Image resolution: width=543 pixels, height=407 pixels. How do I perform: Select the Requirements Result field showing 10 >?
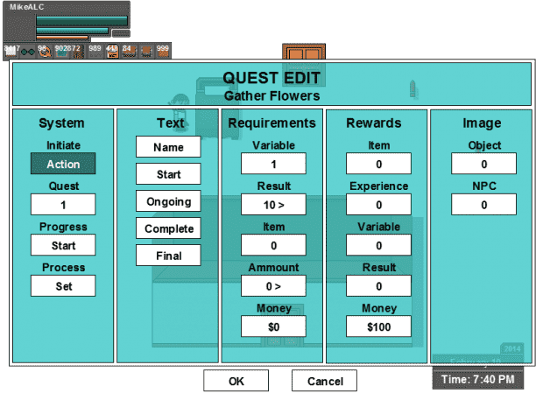coord(273,204)
